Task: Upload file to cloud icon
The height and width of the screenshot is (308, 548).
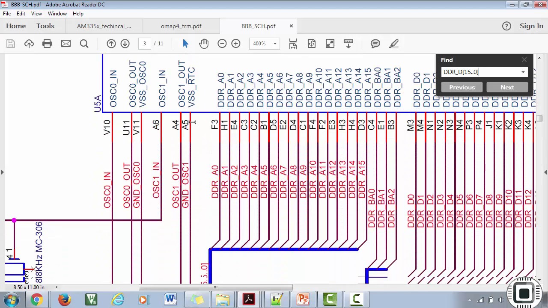Action: point(29,44)
